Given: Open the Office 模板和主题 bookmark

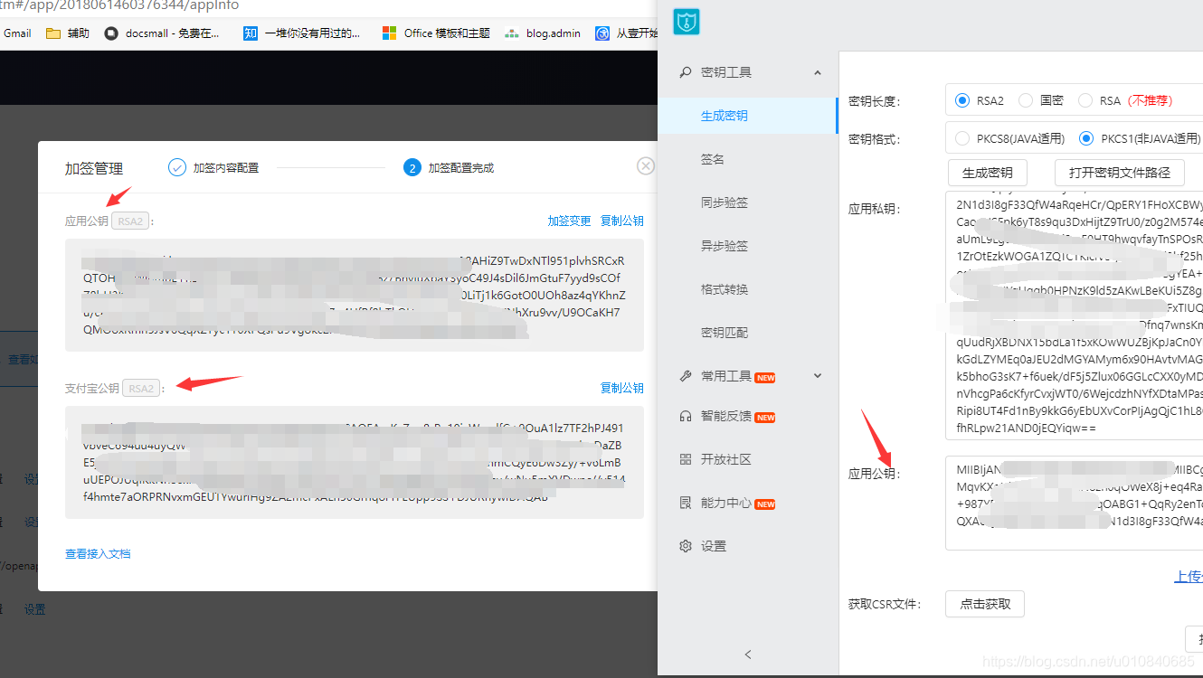Looking at the screenshot, I should [x=436, y=33].
